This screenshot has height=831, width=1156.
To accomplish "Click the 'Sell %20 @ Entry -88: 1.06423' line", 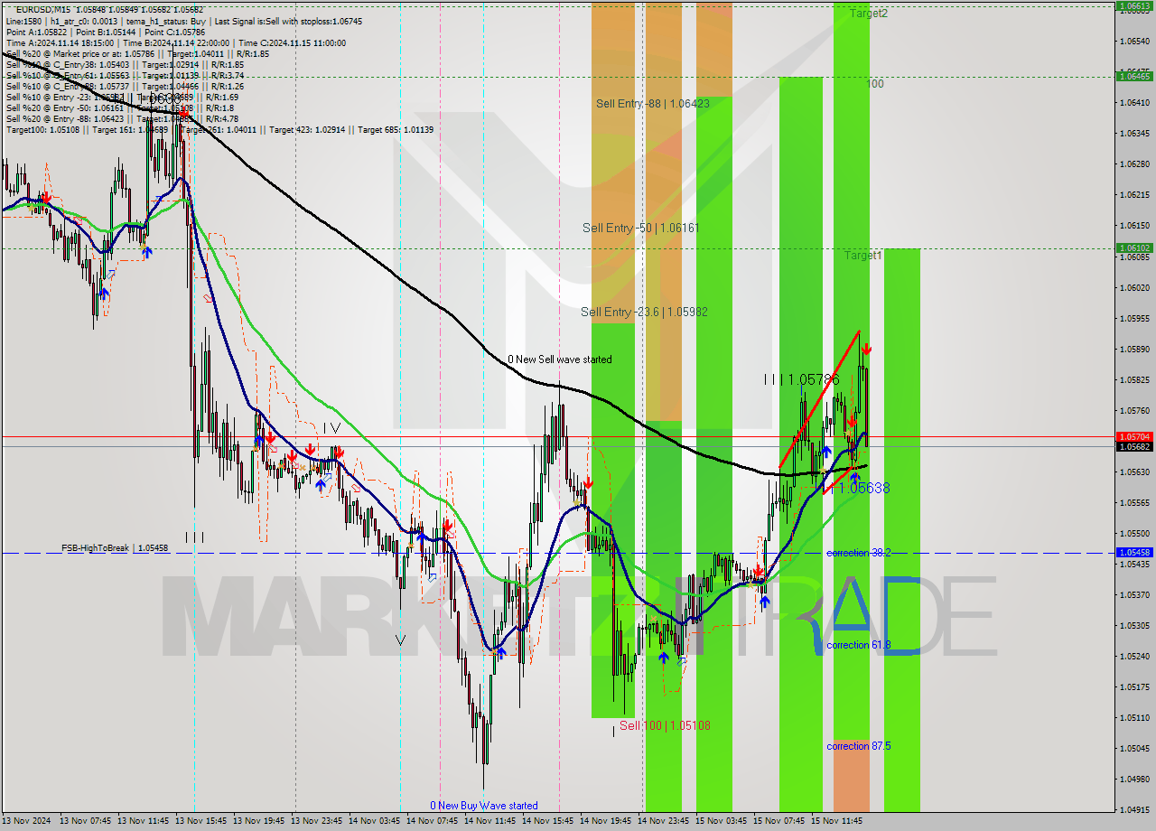I will click(122, 118).
